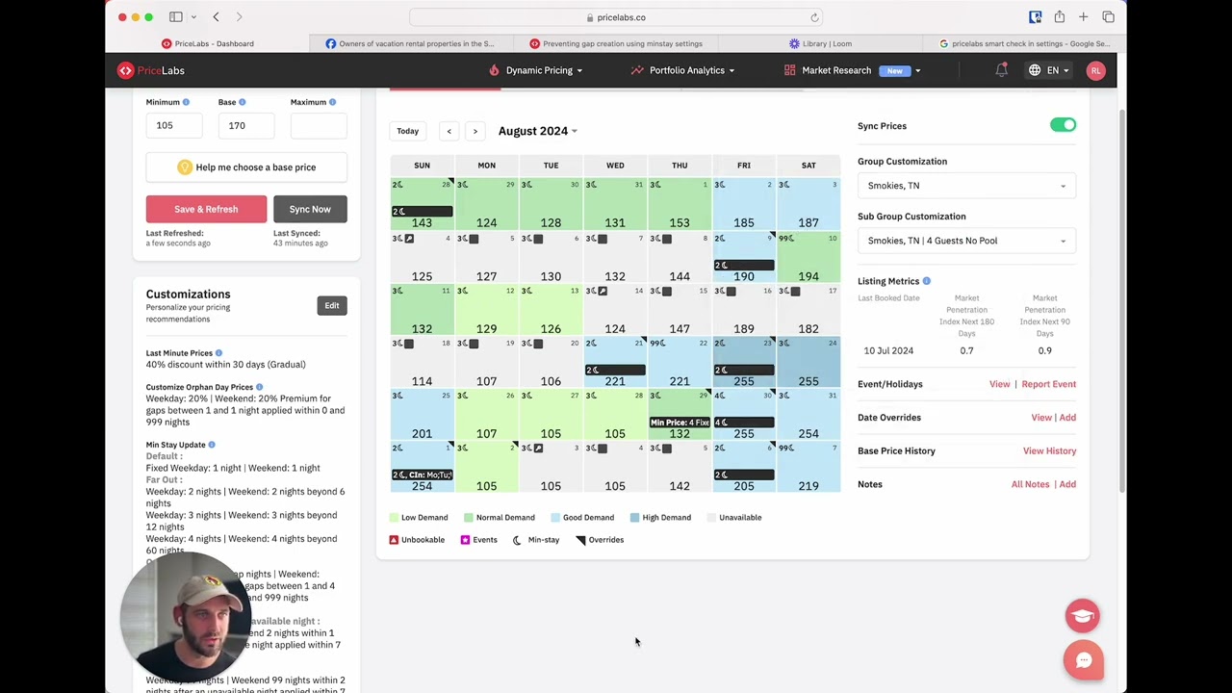Click Sync Now
Image resolution: width=1232 pixels, height=693 pixels.
click(310, 209)
